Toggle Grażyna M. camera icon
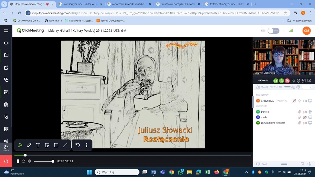The image size is (315, 177). coord(305,101)
